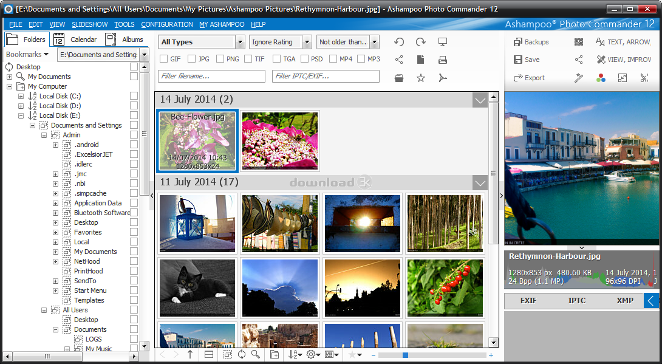Click the Export button
This screenshot has height=364, width=662.
tap(529, 78)
